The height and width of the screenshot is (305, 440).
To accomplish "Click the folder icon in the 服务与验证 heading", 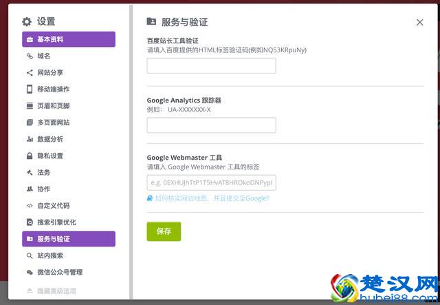I will pyautogui.click(x=151, y=21).
